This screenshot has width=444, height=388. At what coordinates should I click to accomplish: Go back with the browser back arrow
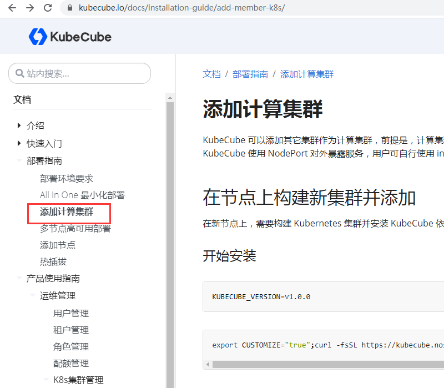[12, 8]
